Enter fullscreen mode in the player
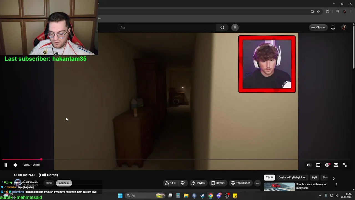355x200 pixels. click(345, 165)
